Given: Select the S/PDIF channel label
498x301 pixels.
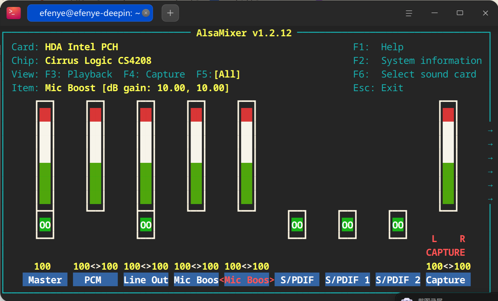Looking at the screenshot, I should (297, 280).
